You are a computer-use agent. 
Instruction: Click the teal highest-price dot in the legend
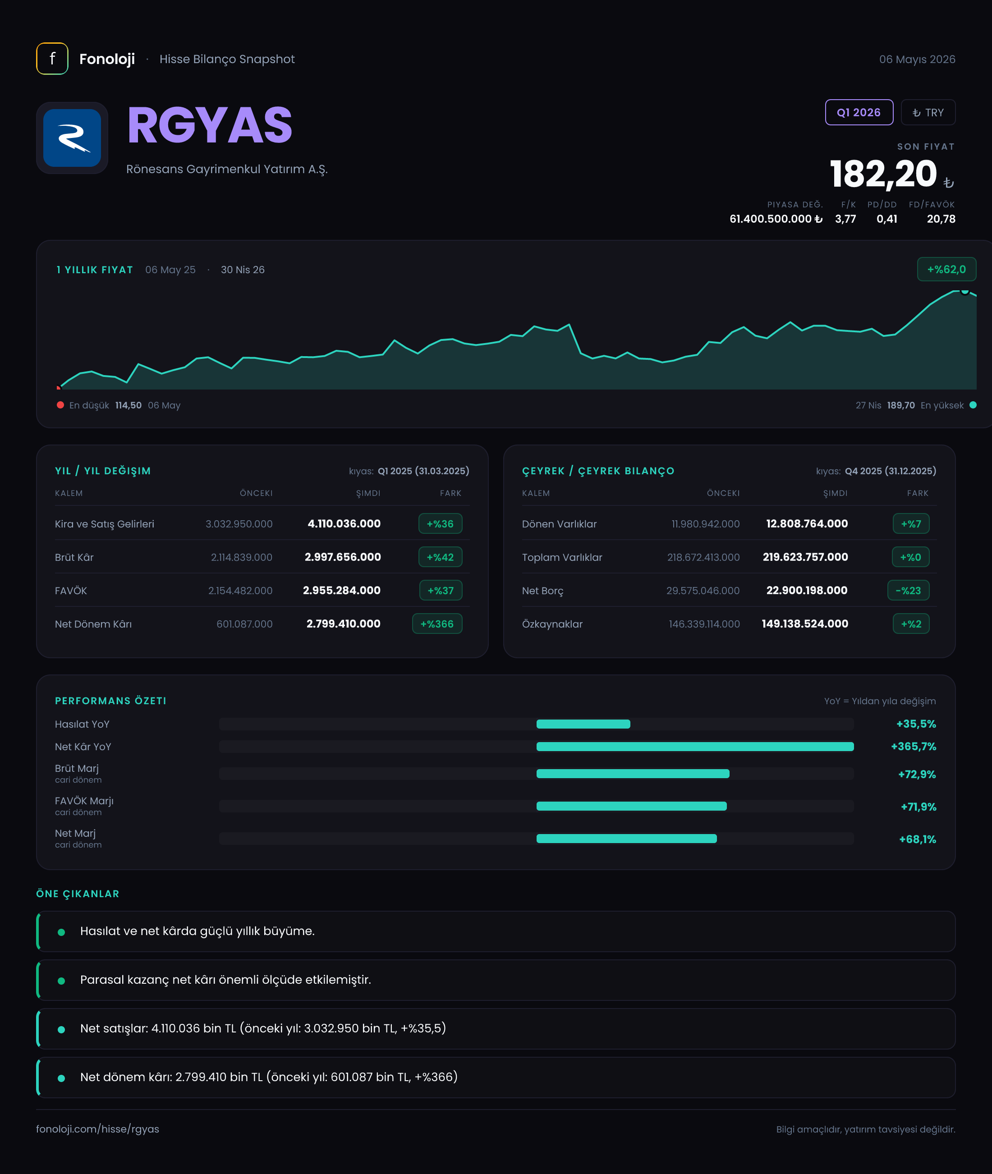click(973, 405)
